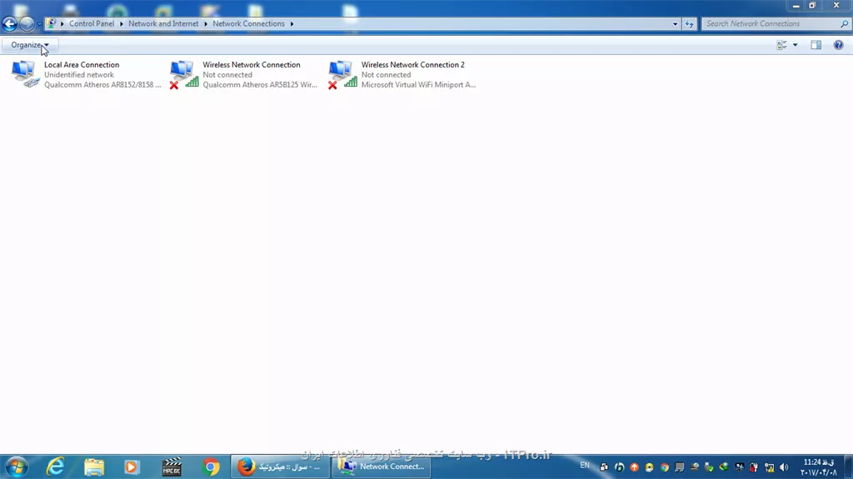Open the MPC-BE media player taskbar icon

[172, 467]
